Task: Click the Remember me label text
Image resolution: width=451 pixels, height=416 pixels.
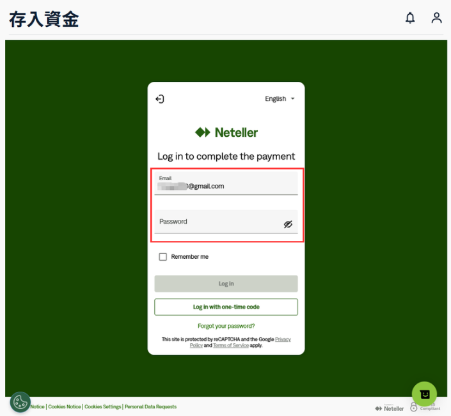Action: coord(189,256)
